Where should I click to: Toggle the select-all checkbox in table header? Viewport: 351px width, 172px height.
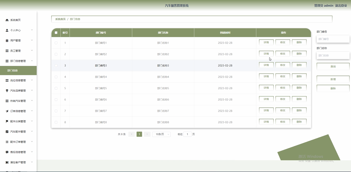(x=56, y=33)
